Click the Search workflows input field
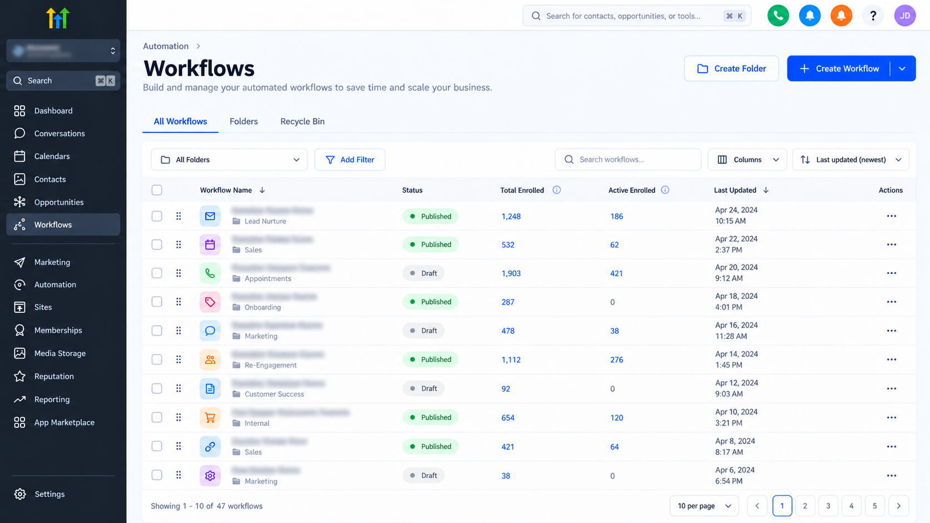 point(628,160)
